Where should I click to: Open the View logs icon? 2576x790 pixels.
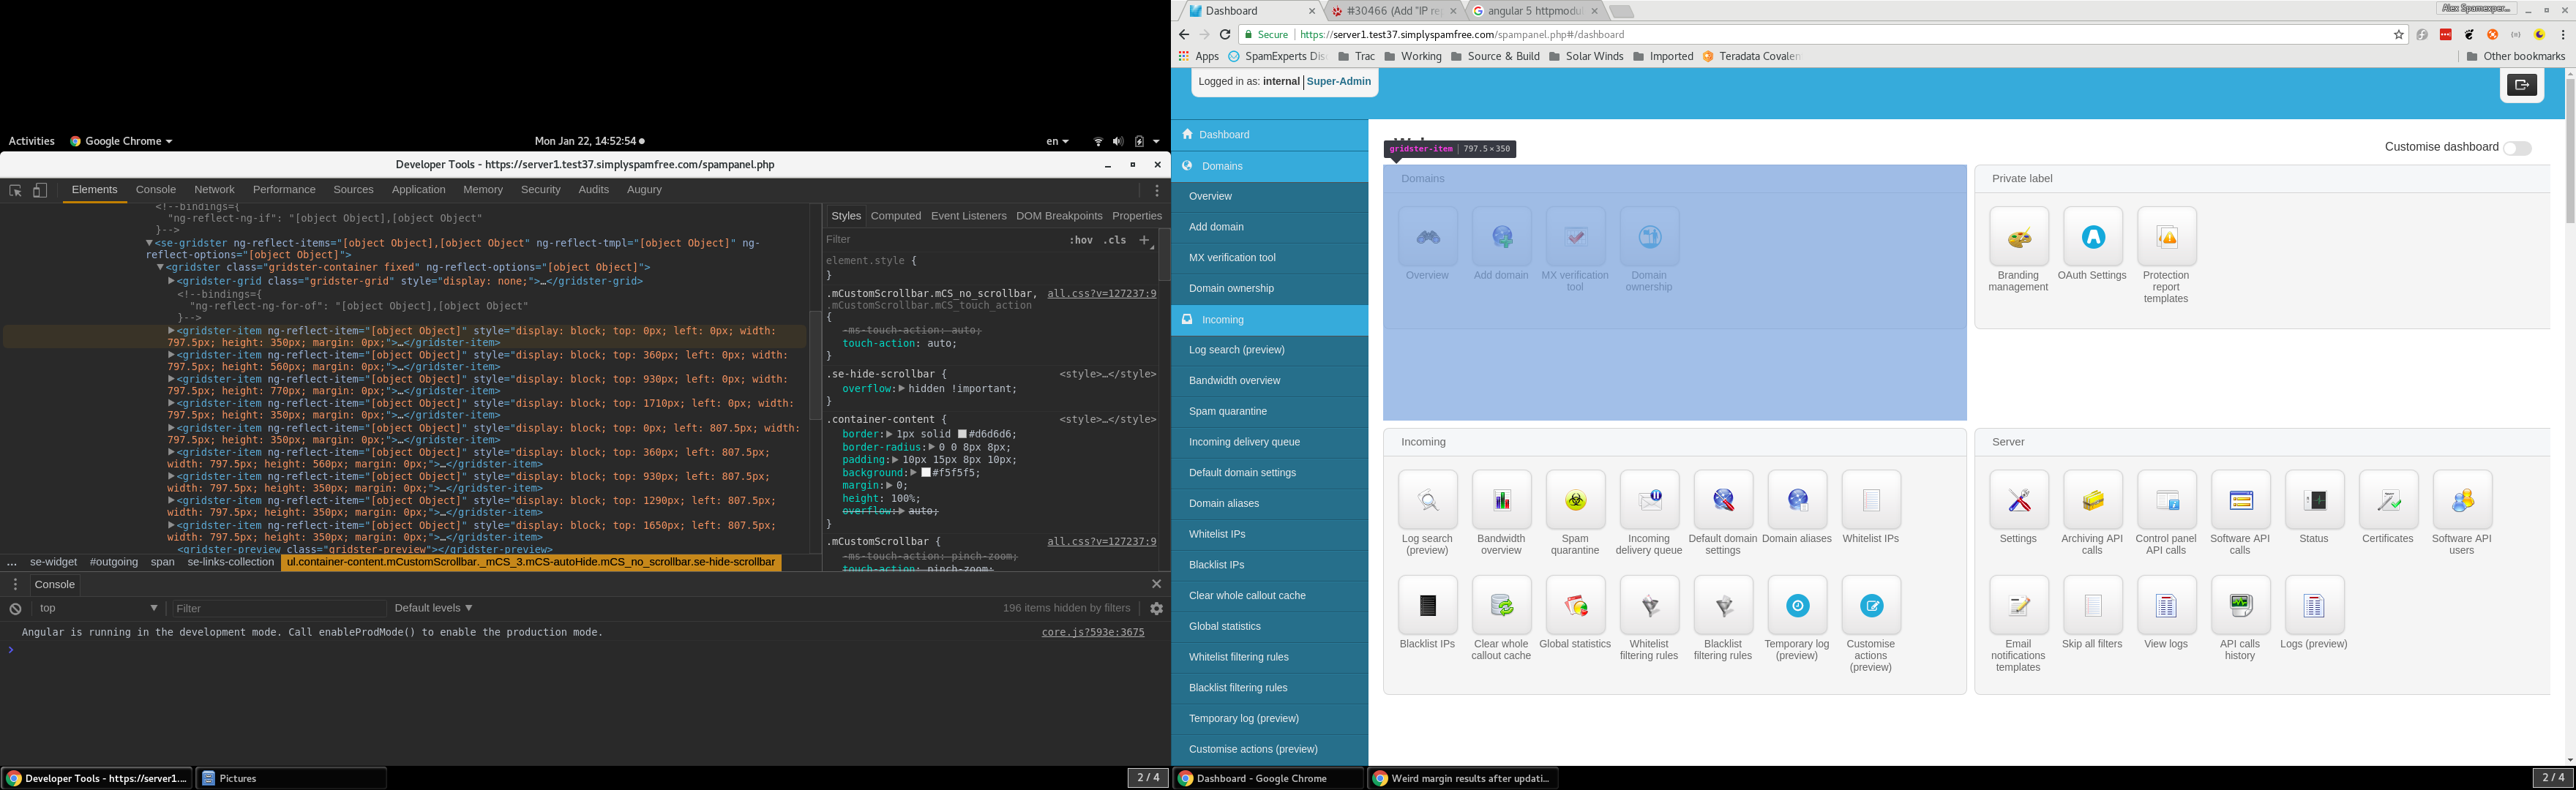click(2166, 605)
